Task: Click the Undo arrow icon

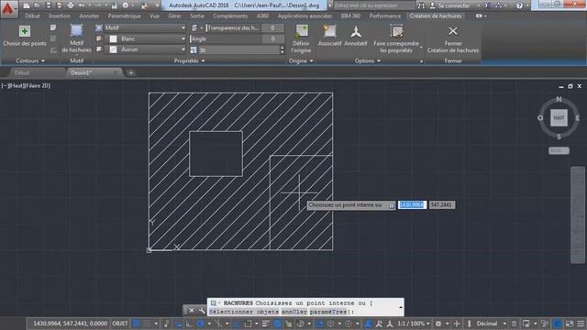Action: (x=82, y=5)
